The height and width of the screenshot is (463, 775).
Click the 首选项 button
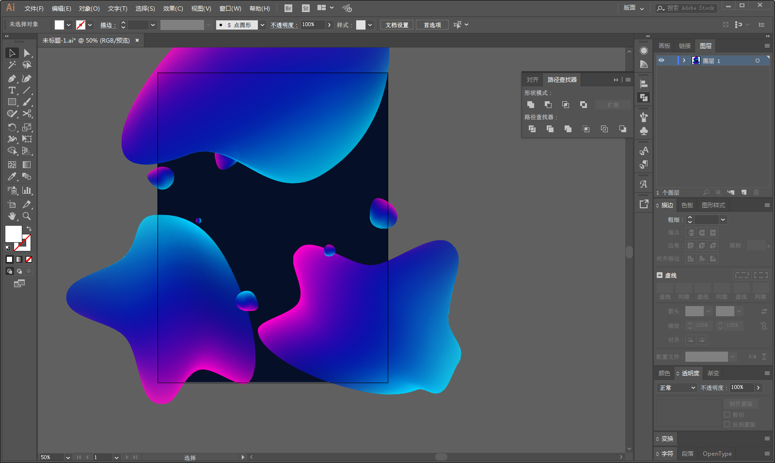point(432,25)
